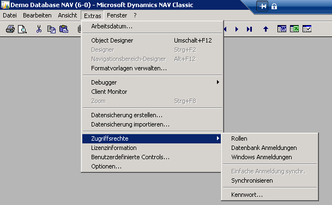Open the Bearbeiten menu

pyautogui.click(x=37, y=15)
